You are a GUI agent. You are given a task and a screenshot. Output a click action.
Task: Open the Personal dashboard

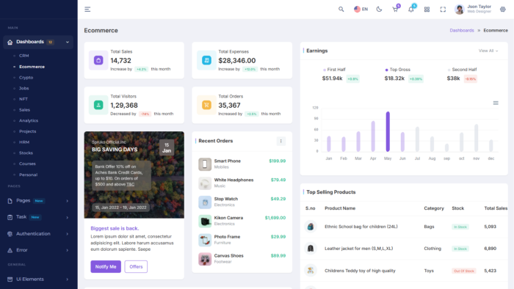[x=28, y=175]
